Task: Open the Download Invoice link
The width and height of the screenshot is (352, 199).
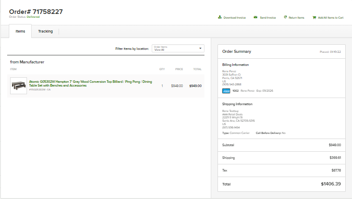Action: point(234,18)
